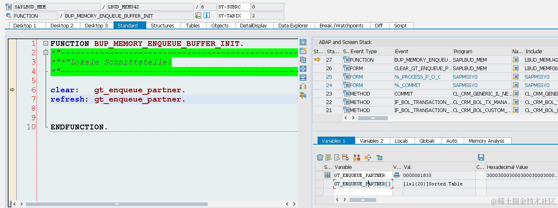Click the red minus delete row icon
This screenshot has height=208, width=558.
pos(345,157)
